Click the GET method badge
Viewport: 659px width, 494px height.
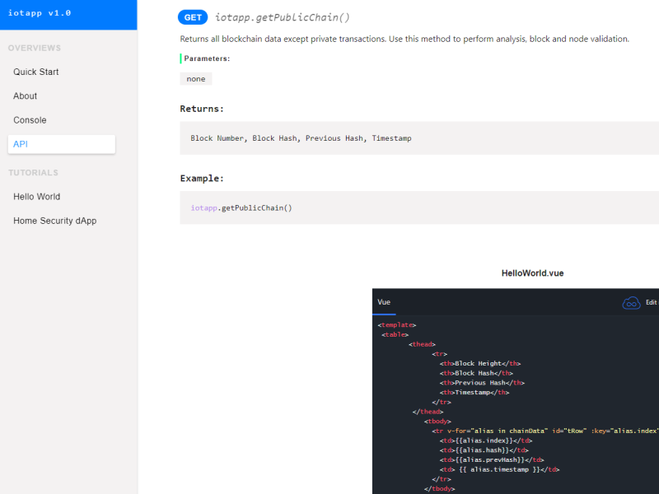pos(193,16)
